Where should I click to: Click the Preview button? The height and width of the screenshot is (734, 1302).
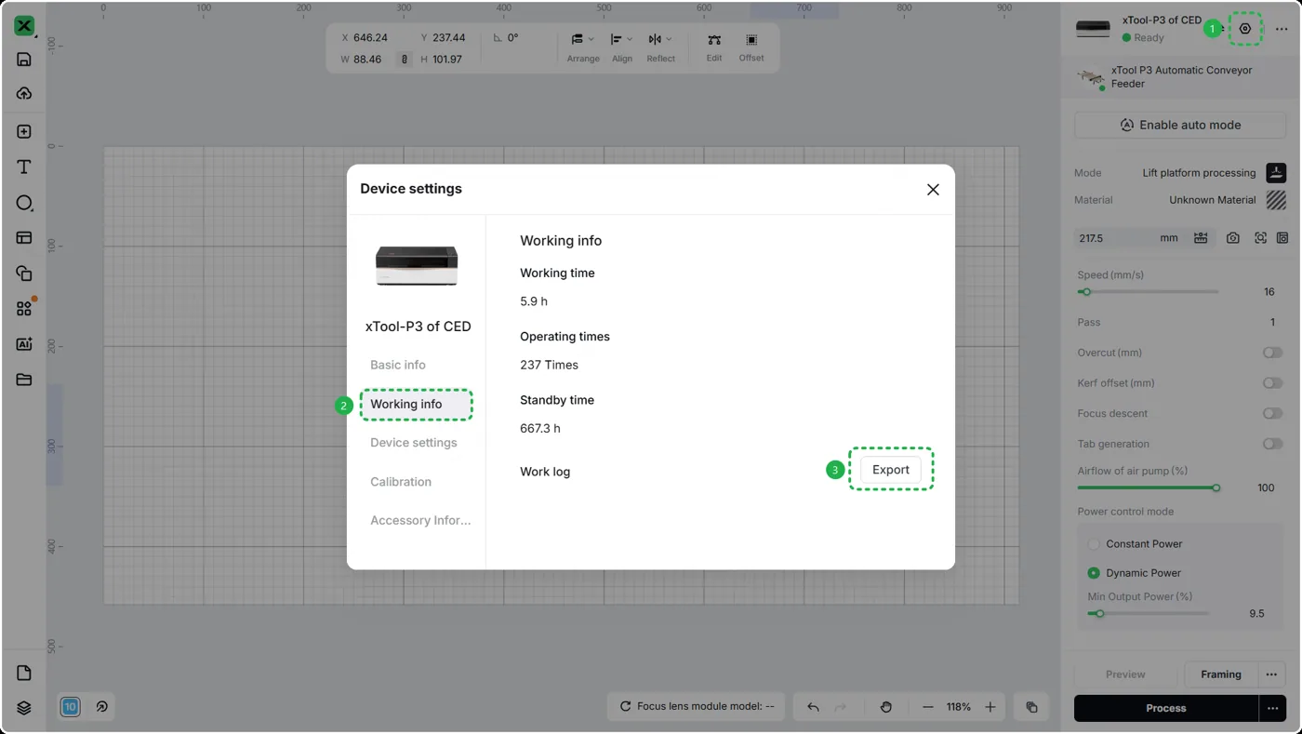[x=1125, y=674]
